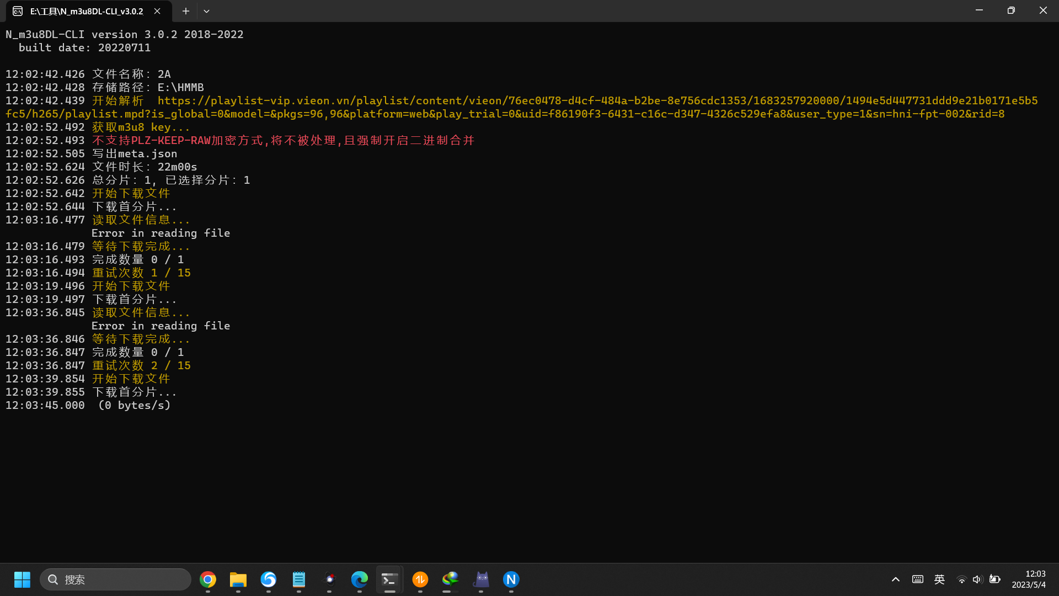
Task: Open File Explorer from taskbar
Action: pos(238,579)
